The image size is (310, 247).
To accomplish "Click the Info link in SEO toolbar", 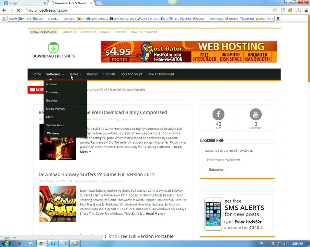I will 15,19.
